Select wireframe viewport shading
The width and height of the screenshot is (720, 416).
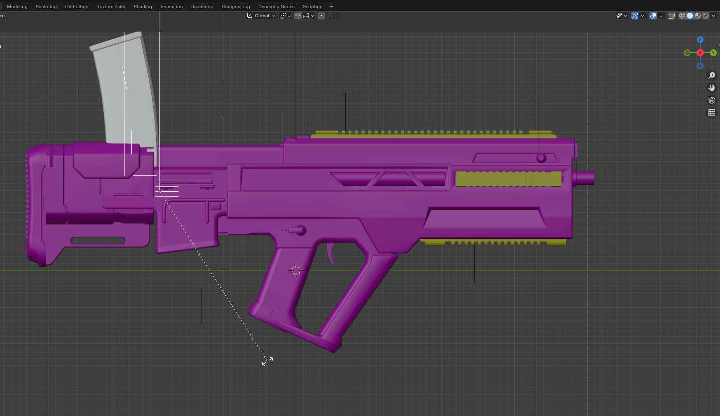[x=682, y=16]
